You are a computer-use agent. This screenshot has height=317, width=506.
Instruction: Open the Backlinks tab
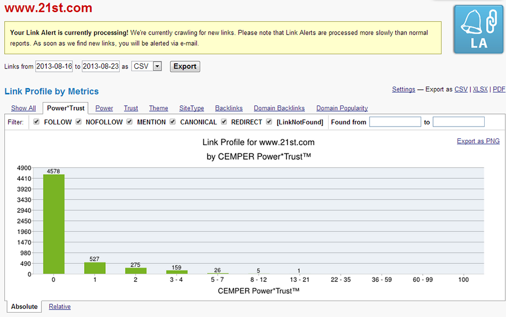coord(229,109)
